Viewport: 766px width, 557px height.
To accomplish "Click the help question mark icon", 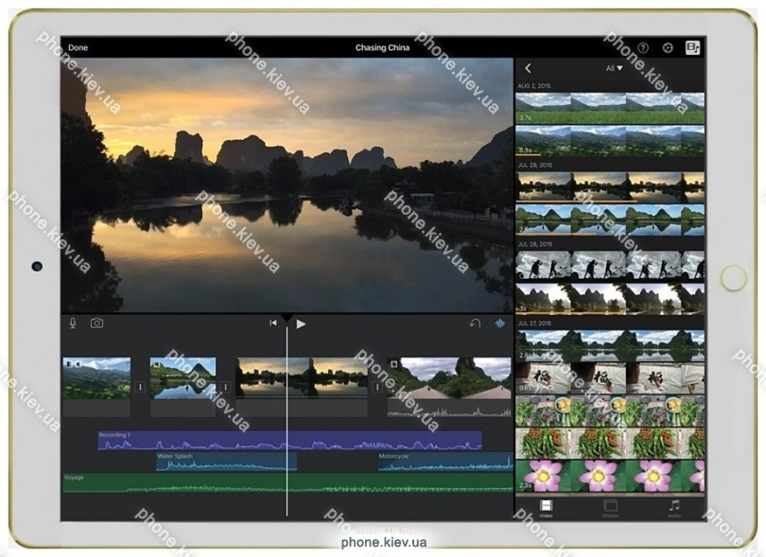I will click(643, 47).
